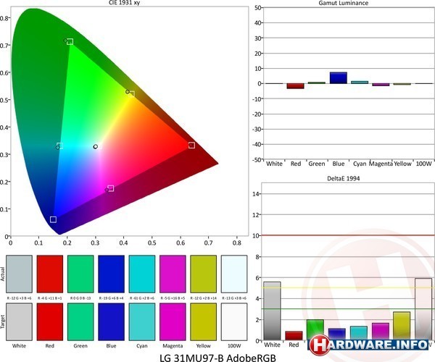Image resolution: width=435 pixels, height=362 pixels.
Task: Click the red threshold line at DeltaE 10
Action: point(348,235)
